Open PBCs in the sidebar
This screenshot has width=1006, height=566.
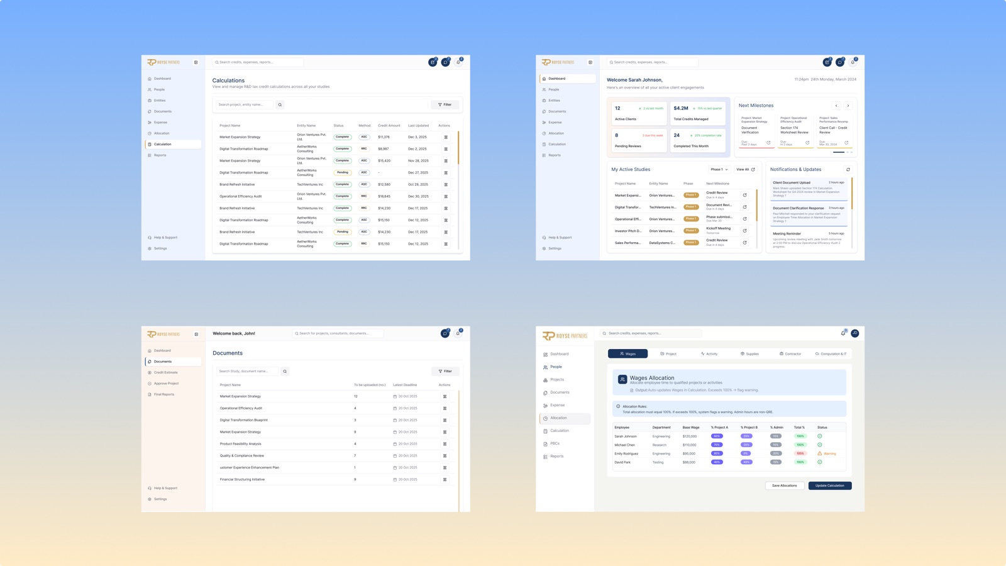click(555, 443)
